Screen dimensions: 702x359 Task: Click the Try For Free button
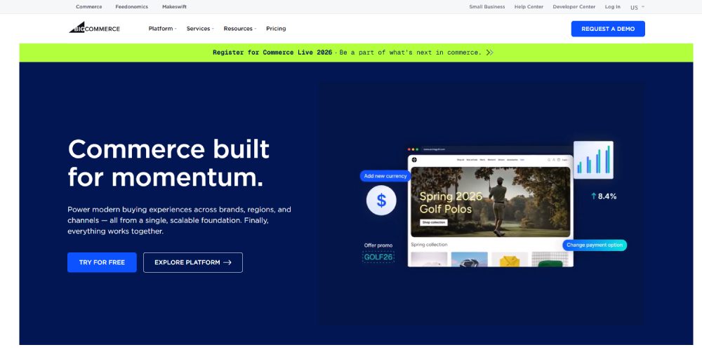pyautogui.click(x=102, y=262)
